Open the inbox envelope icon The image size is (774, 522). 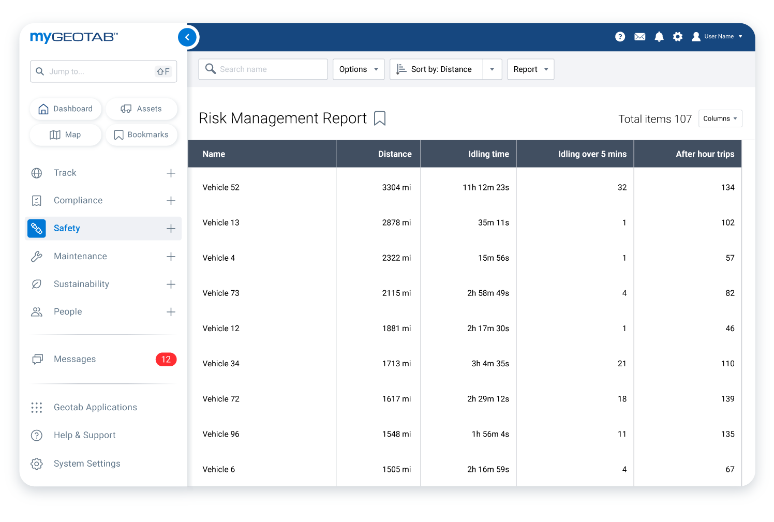click(639, 37)
